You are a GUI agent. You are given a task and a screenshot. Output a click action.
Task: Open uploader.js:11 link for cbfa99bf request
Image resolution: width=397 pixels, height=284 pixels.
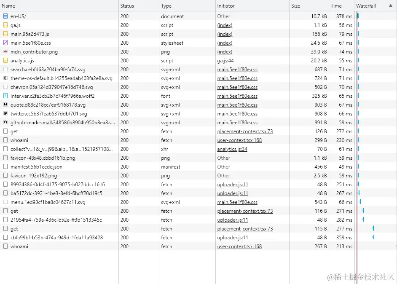(233, 237)
